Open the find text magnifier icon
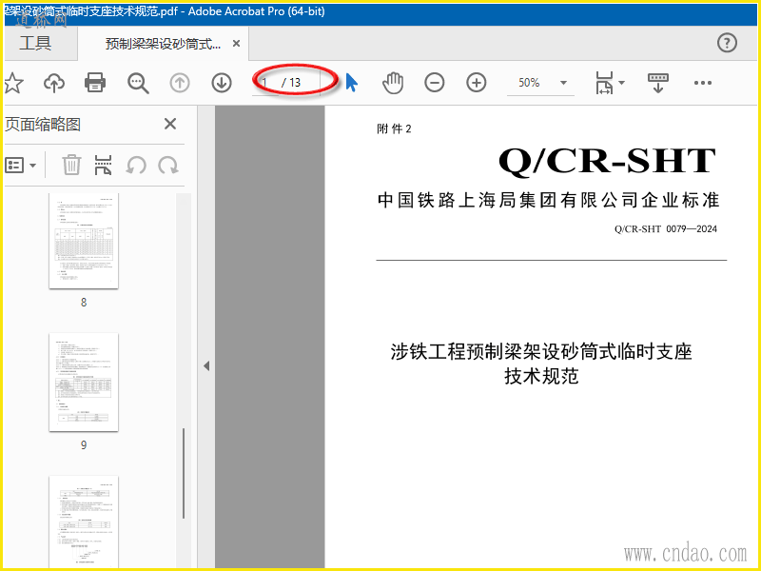 [138, 83]
